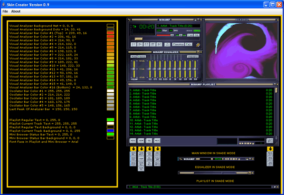Click swatch for Visual Analyzer Bar Color #1 (Top)
This screenshot has width=284, height=195.
[110, 33]
